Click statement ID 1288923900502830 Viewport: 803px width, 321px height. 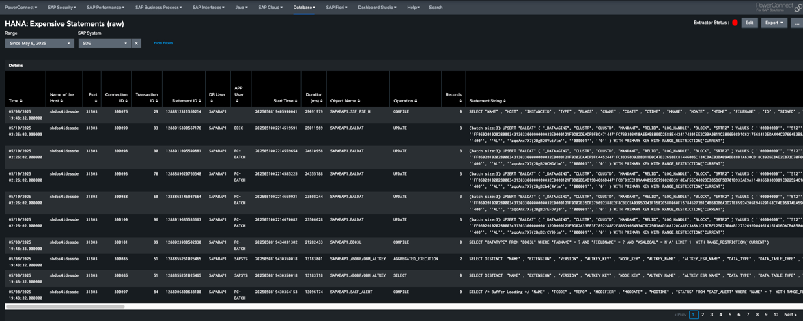[183, 242]
